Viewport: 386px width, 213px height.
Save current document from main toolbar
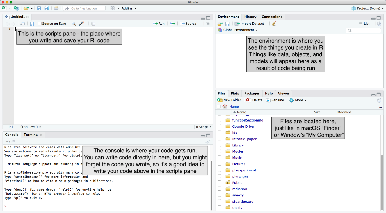[x=39, y=8]
